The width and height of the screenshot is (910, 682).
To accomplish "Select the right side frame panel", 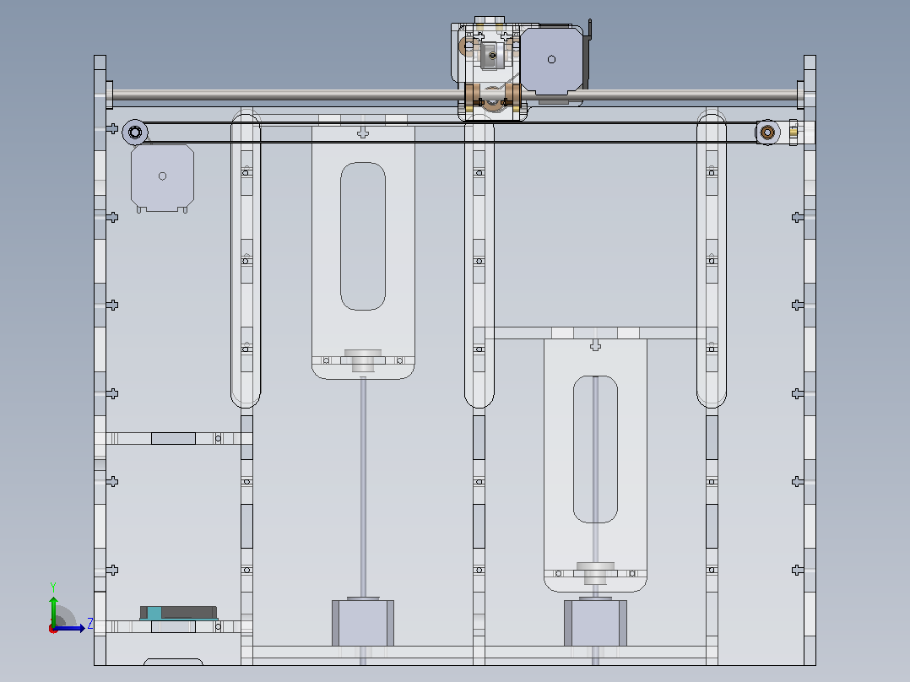I will pyautogui.click(x=810, y=360).
